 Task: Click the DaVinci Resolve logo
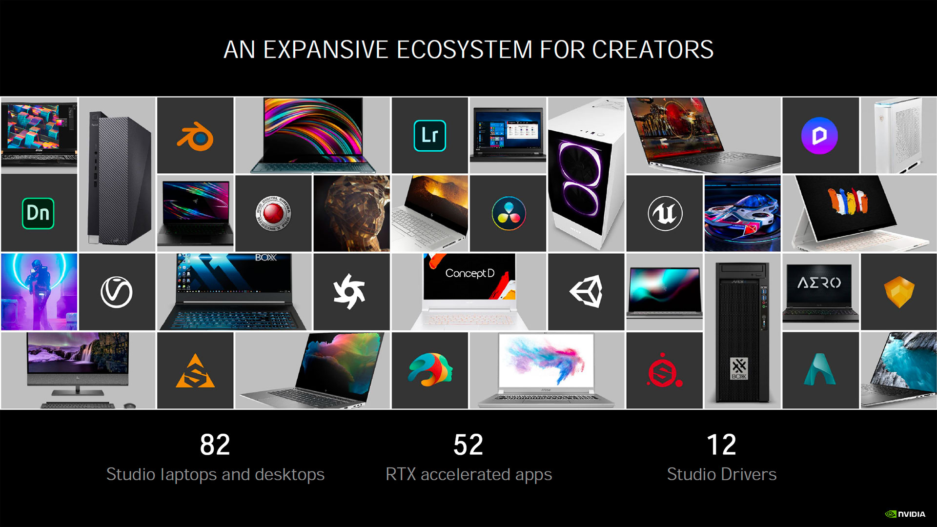point(509,213)
